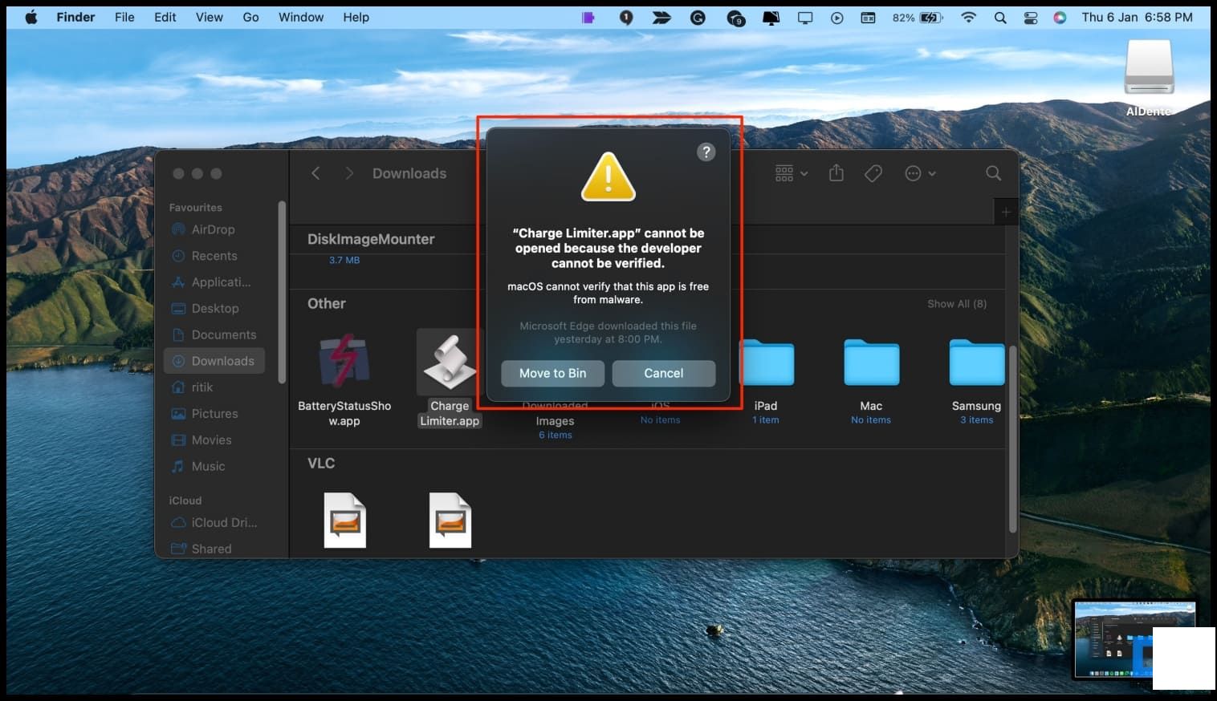Click the Siri icon in menu bar
The height and width of the screenshot is (701, 1217).
tap(1060, 17)
